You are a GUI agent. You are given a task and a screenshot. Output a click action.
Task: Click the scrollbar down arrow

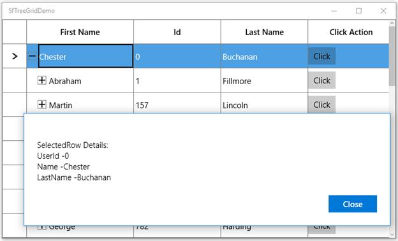click(392, 235)
